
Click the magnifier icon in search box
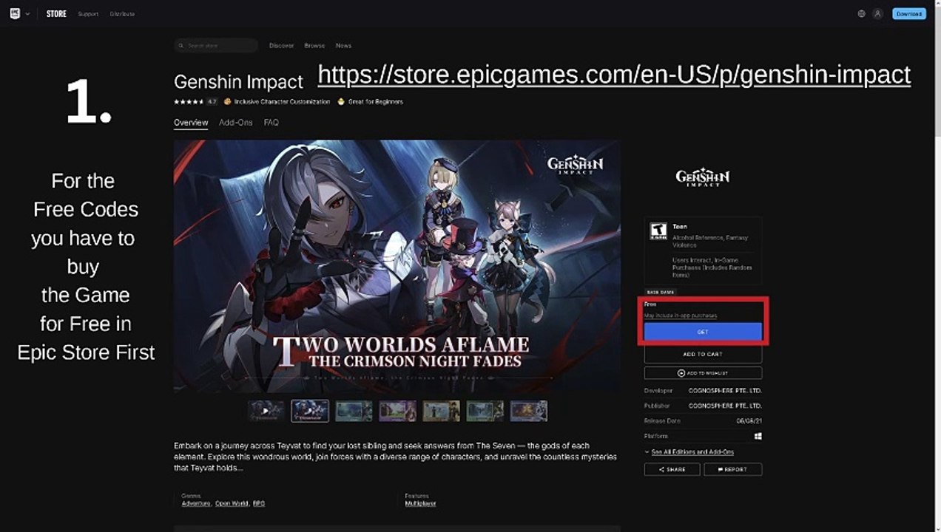[181, 46]
